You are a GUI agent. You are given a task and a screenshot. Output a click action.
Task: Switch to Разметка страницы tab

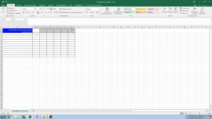tap(30, 5)
